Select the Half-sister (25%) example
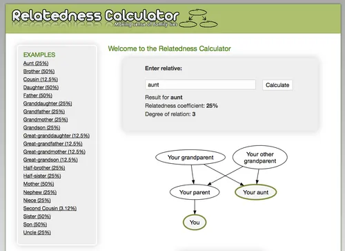Viewport: 345px width, 251px height. (x=42, y=176)
